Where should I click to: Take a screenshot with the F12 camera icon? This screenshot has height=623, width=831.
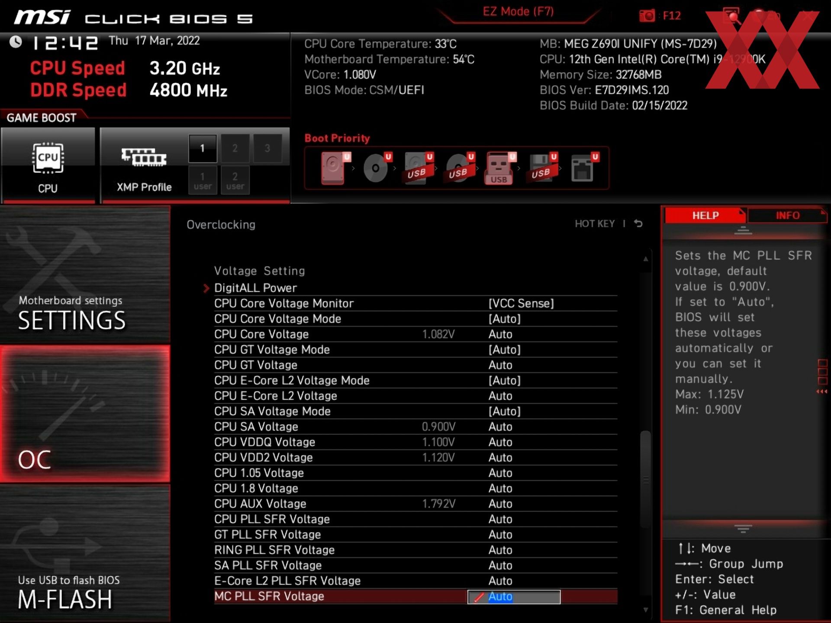coord(648,16)
